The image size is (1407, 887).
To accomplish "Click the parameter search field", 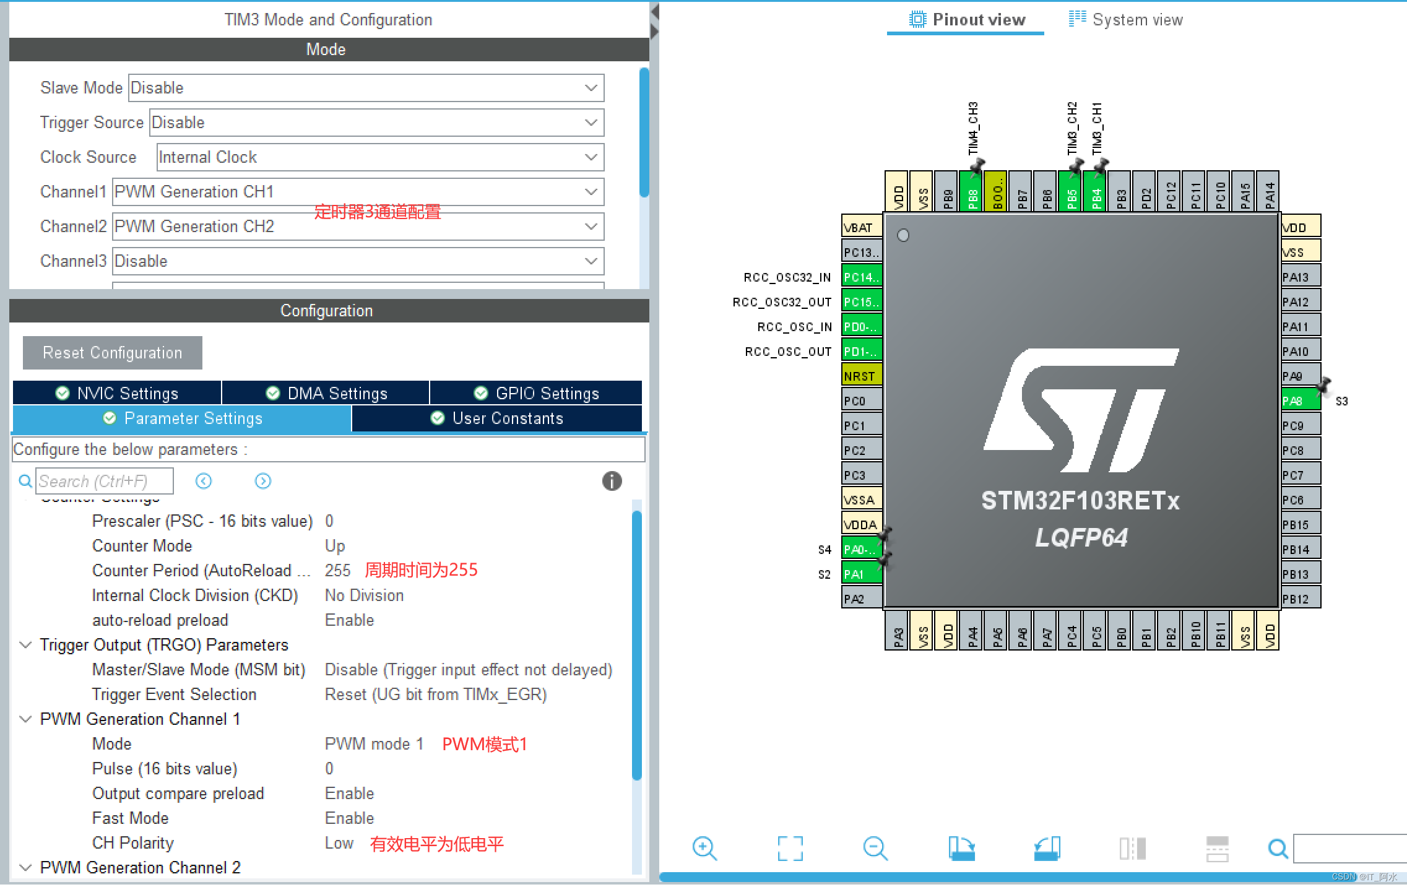I will coord(104,481).
